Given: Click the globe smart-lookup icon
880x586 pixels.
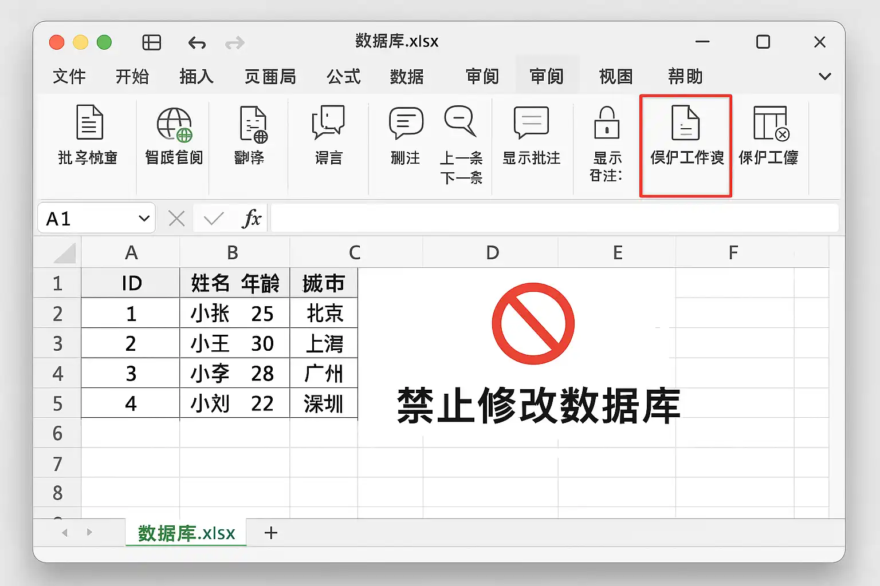Looking at the screenshot, I should click(x=174, y=124).
